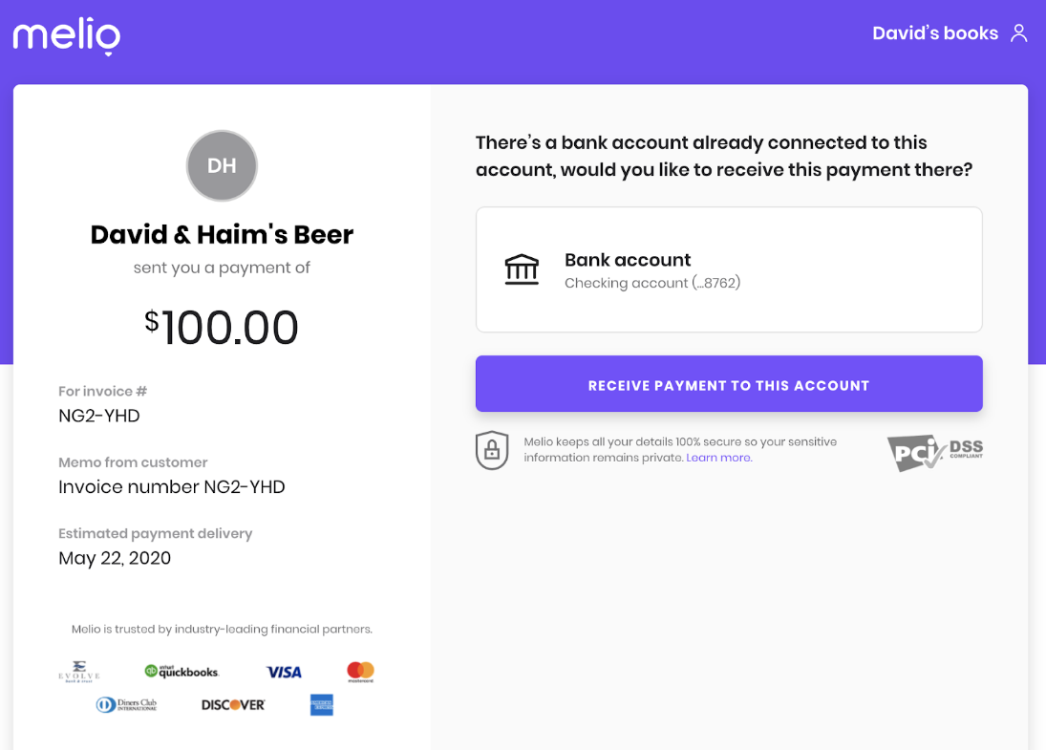Image resolution: width=1046 pixels, height=750 pixels.
Task: Select the Bank account checking card
Action: (729, 269)
